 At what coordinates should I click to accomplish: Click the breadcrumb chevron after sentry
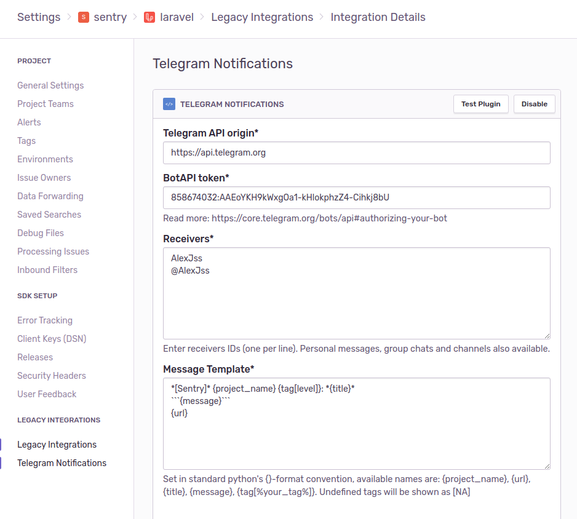click(135, 17)
